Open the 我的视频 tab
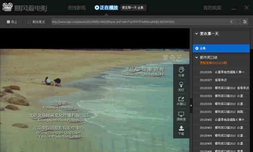Image resolution: width=253 pixels, height=152 pixels. (212, 8)
